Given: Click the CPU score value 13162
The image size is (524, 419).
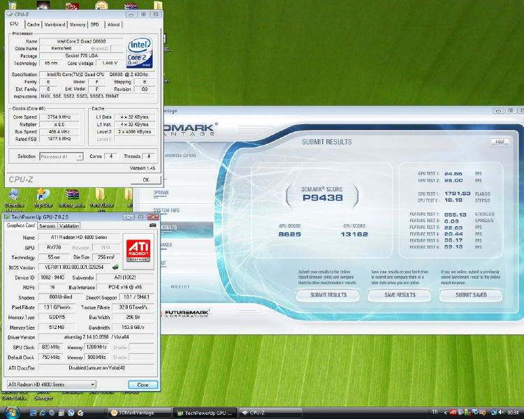Looking at the screenshot, I should coord(354,234).
